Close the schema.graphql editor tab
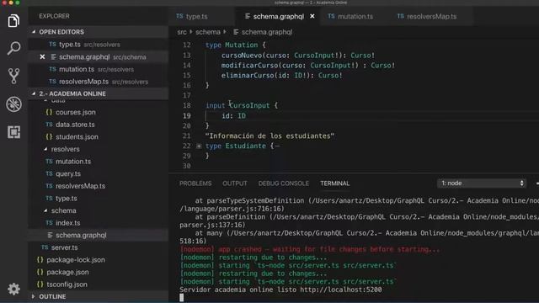The image size is (539, 303). click(x=312, y=16)
